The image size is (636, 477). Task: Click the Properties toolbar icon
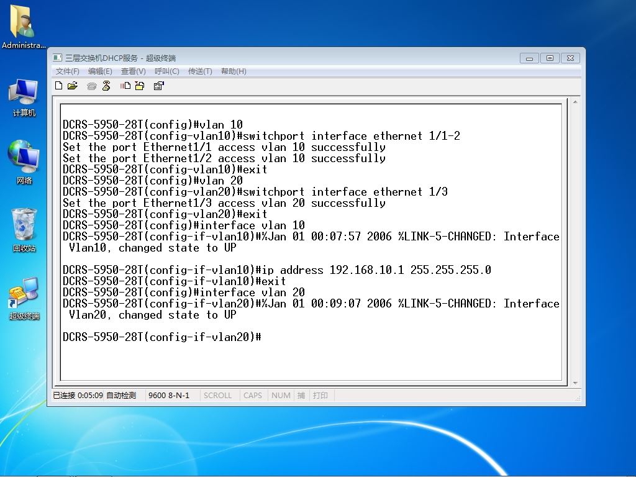point(158,86)
